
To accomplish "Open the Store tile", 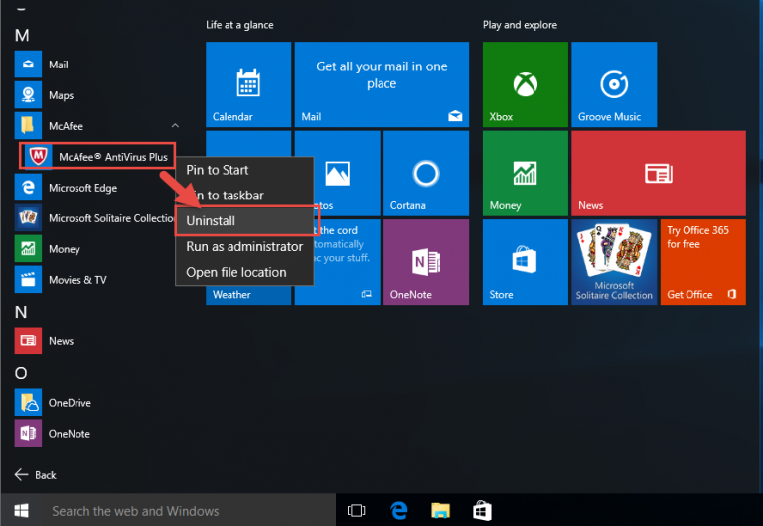I will pos(525,262).
